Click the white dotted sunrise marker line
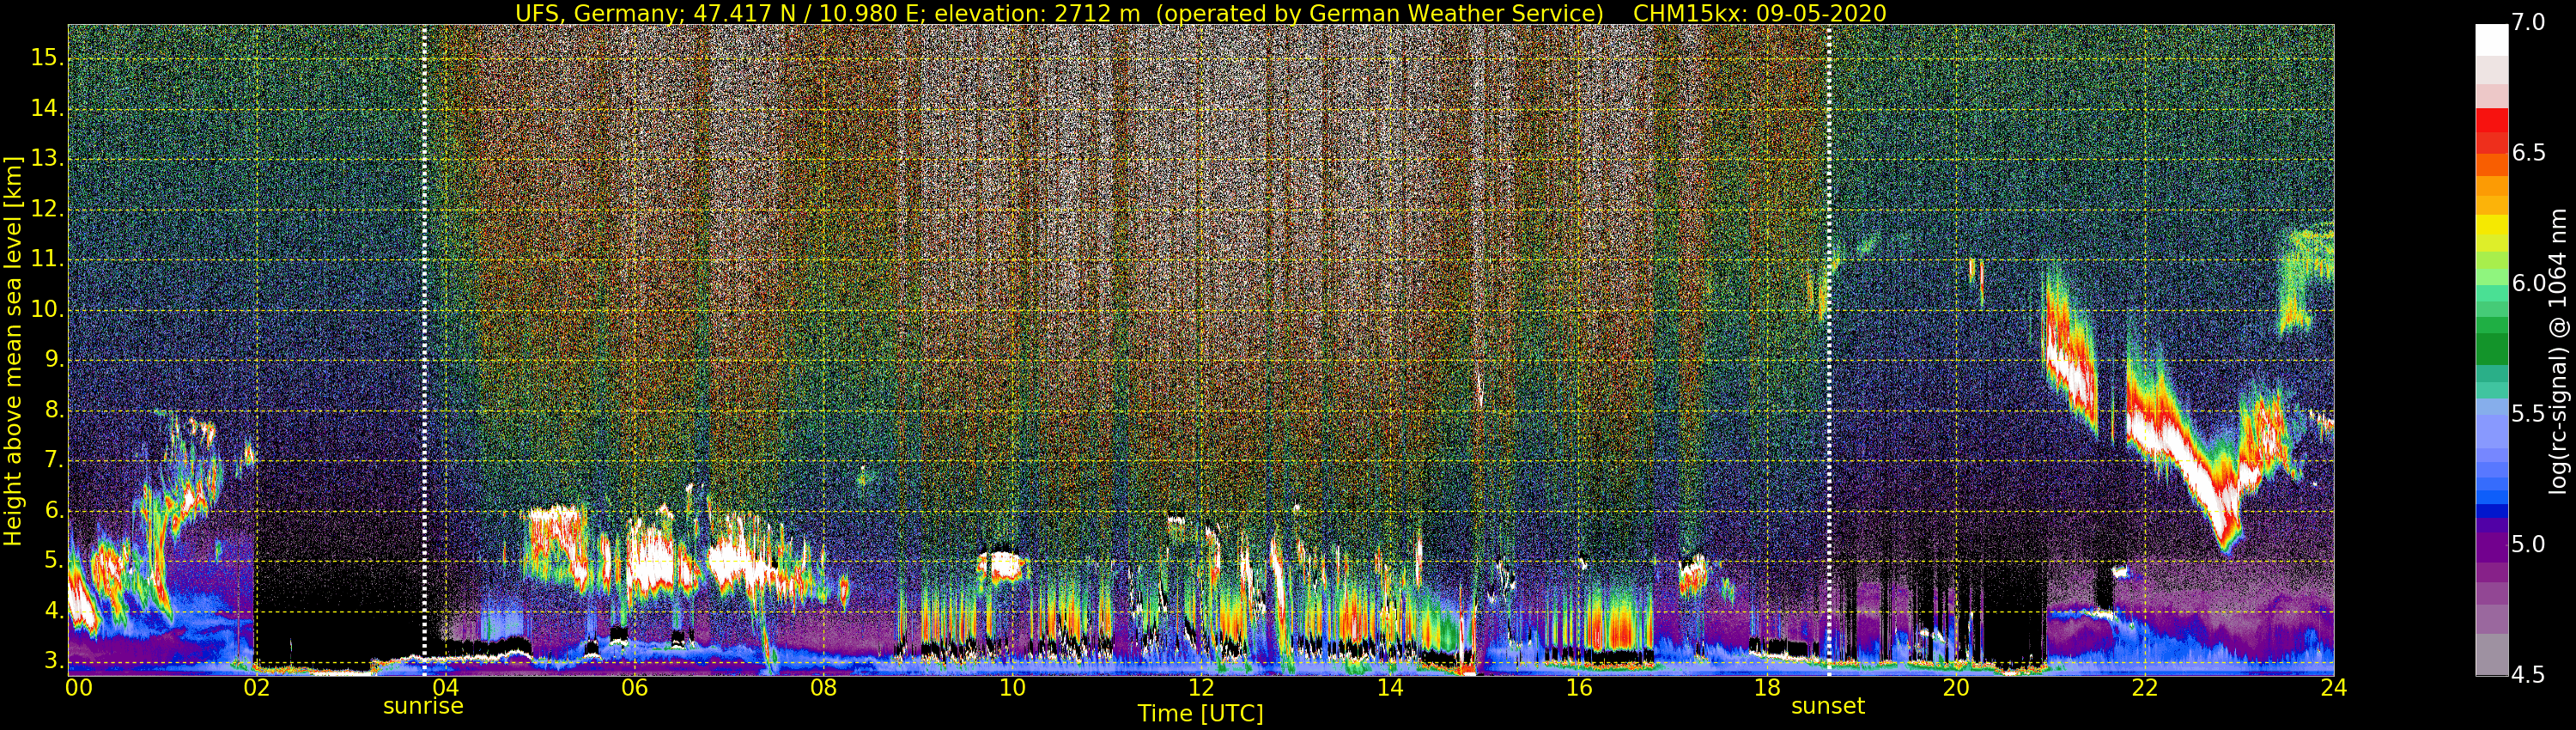 coord(424,350)
